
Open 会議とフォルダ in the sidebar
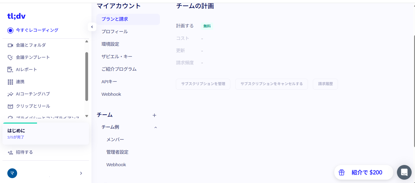coord(31,45)
